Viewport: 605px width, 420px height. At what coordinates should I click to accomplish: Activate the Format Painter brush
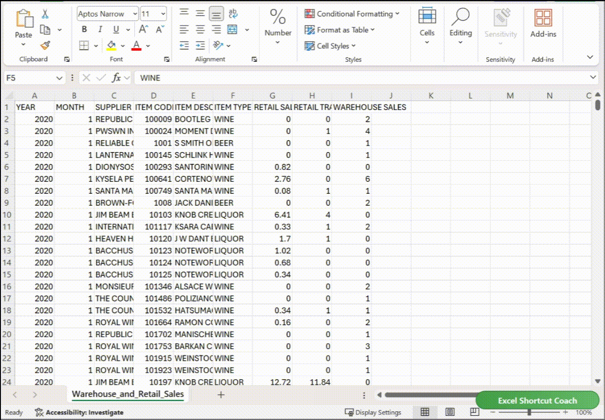pos(45,45)
